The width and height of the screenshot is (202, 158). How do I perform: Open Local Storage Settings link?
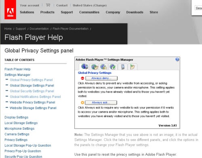tap(21, 123)
